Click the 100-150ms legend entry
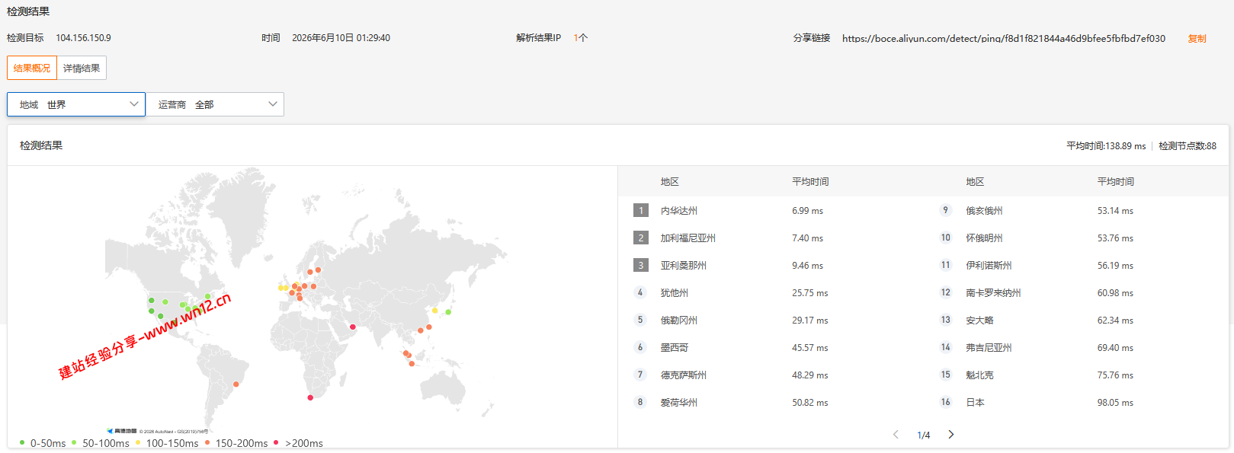 click(167, 443)
